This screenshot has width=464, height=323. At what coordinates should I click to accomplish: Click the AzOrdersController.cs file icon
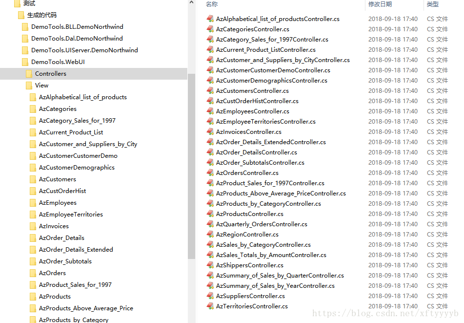click(210, 173)
